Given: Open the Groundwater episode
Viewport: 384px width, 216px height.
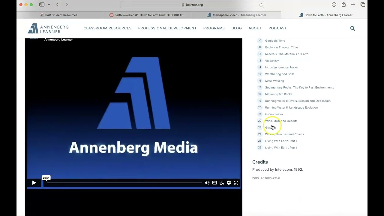Looking at the screenshot, I should point(274,114).
